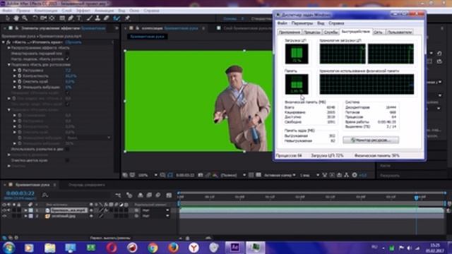The height and width of the screenshot is (254, 452).
Task: Select the Roto Brush tool
Action: point(117,18)
